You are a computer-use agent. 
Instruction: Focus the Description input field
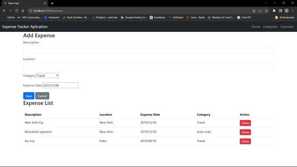click(x=148, y=50)
